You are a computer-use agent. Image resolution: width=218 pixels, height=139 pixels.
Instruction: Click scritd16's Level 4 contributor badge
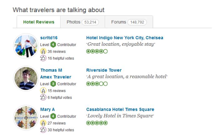click(53, 44)
